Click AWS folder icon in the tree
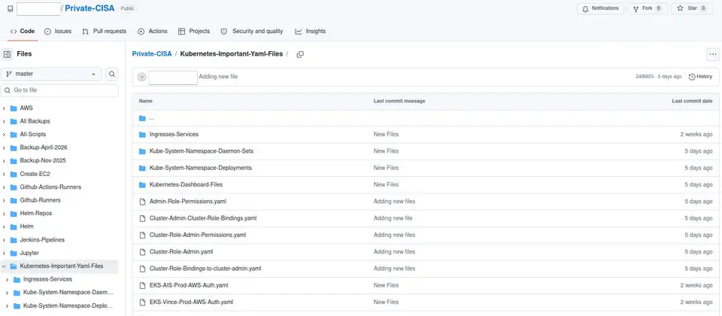This screenshot has height=316, width=722. (x=14, y=108)
